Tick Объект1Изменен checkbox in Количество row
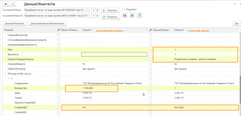The width and height of the screenshot is (241, 116). (59, 88)
